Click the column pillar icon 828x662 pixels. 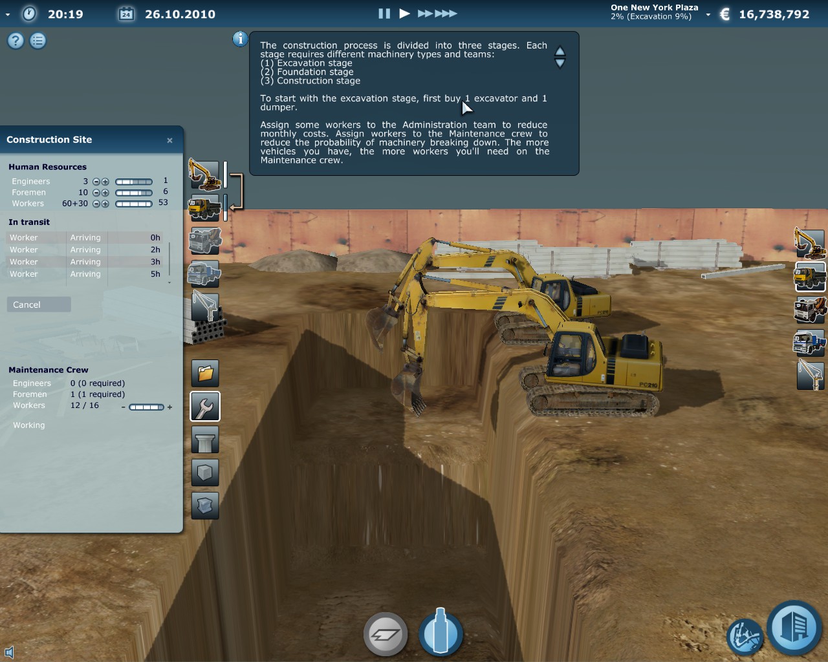[x=204, y=440]
